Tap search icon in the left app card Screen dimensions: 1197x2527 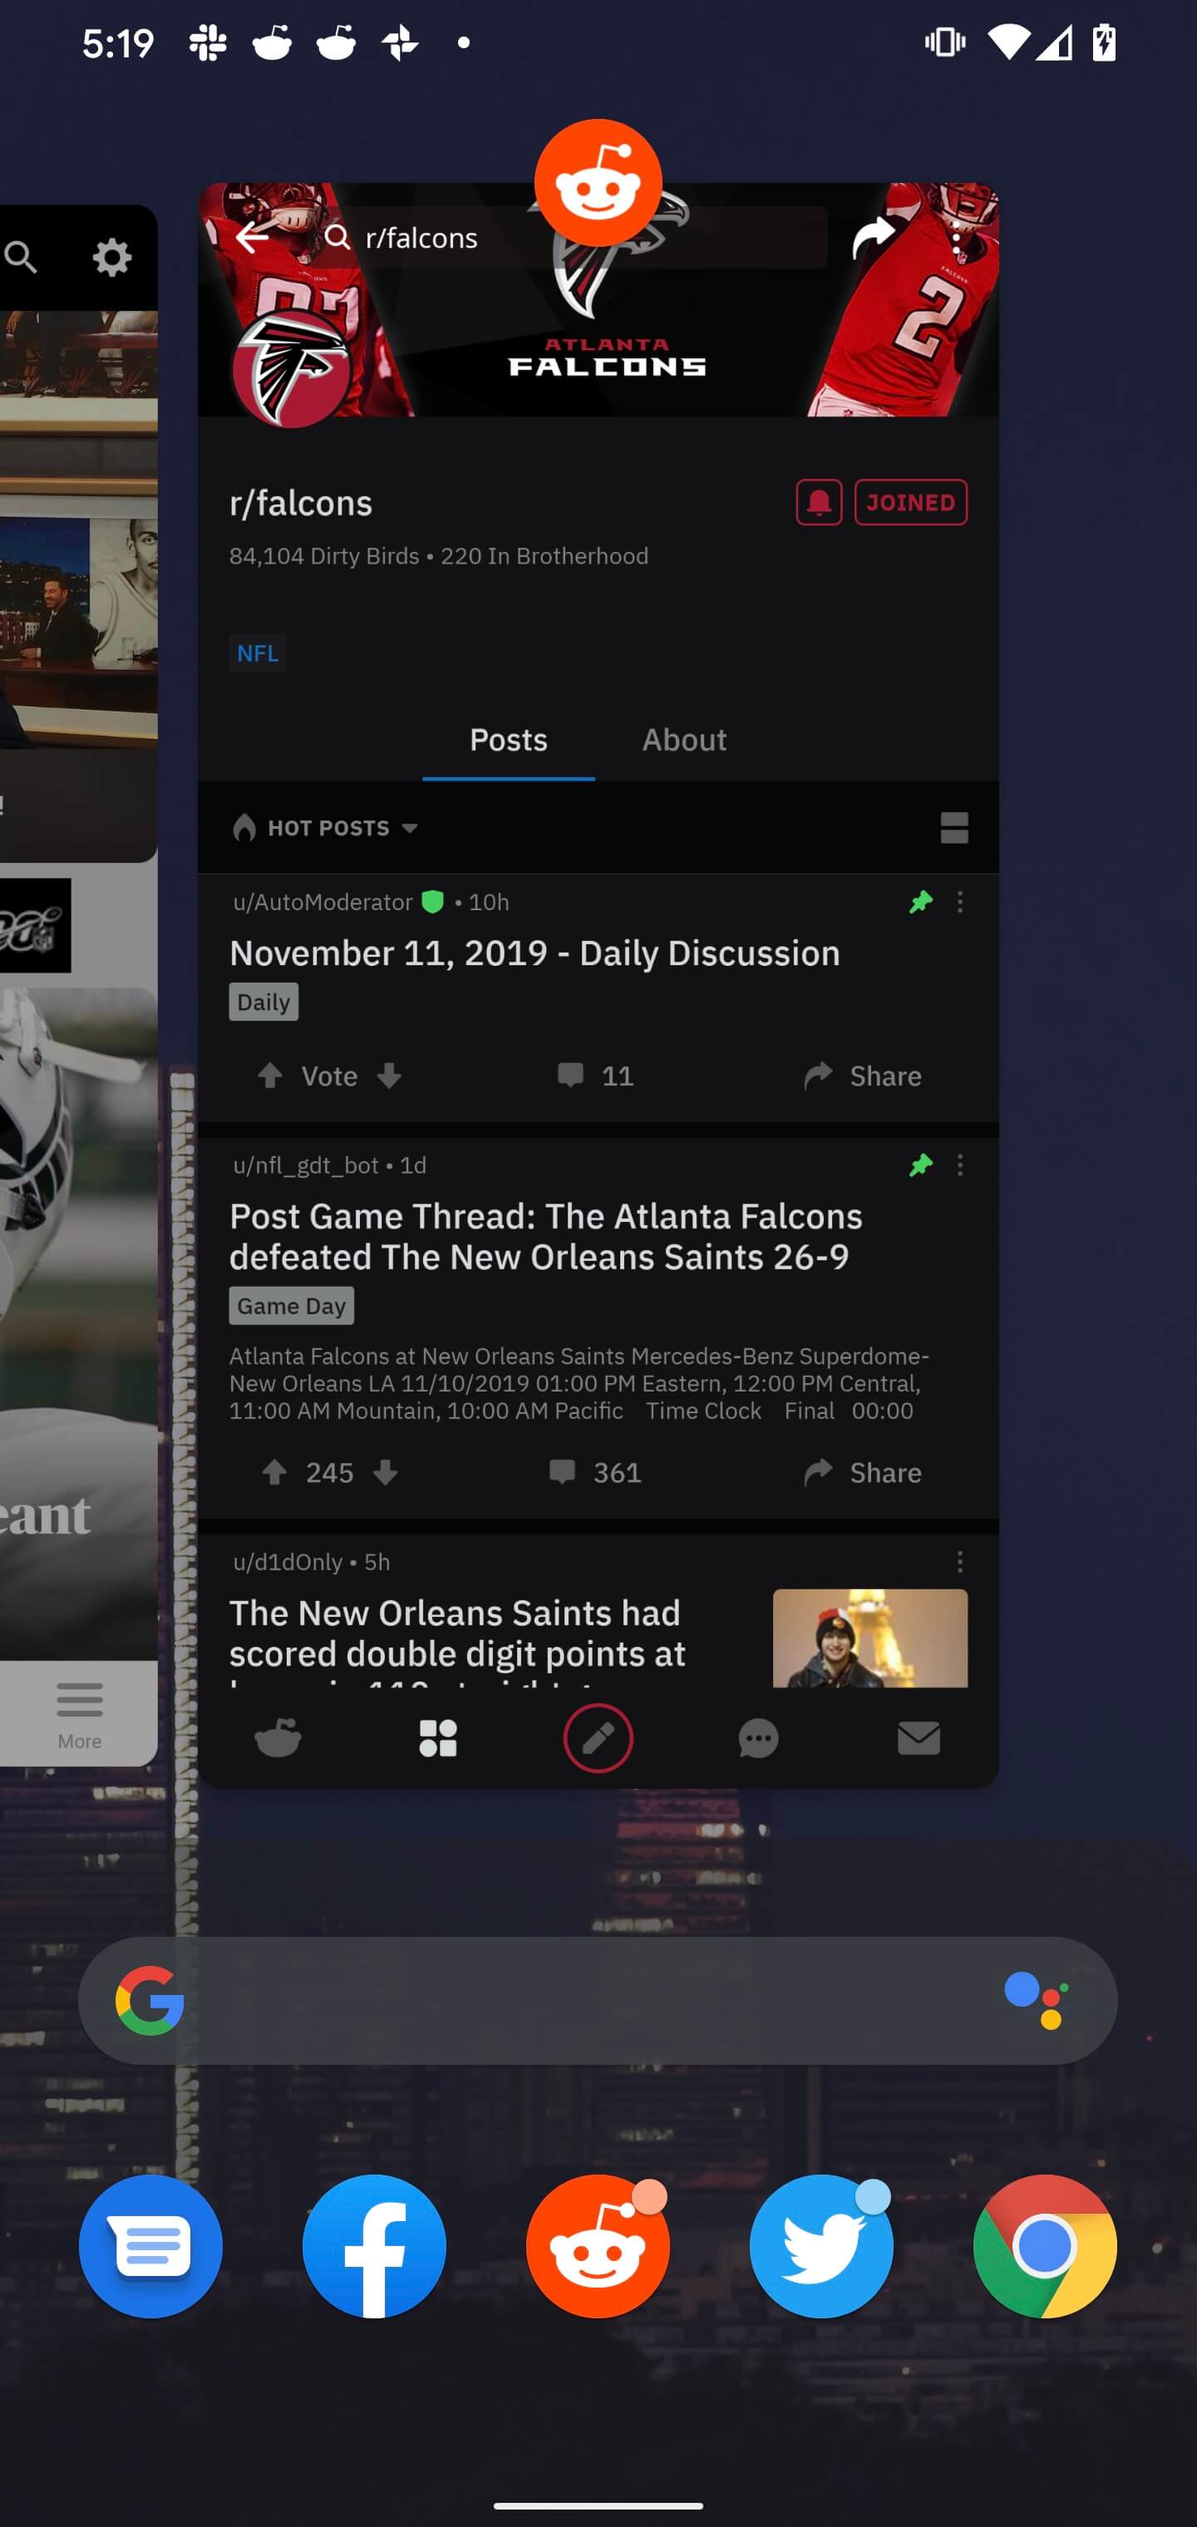[20, 257]
